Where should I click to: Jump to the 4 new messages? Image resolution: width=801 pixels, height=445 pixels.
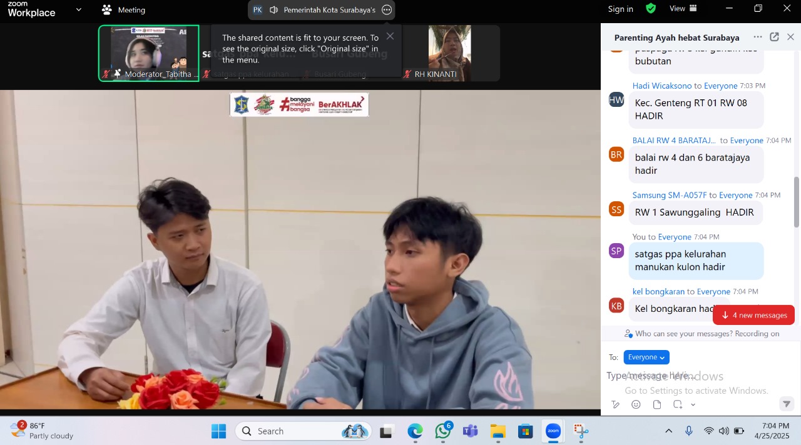pos(753,315)
